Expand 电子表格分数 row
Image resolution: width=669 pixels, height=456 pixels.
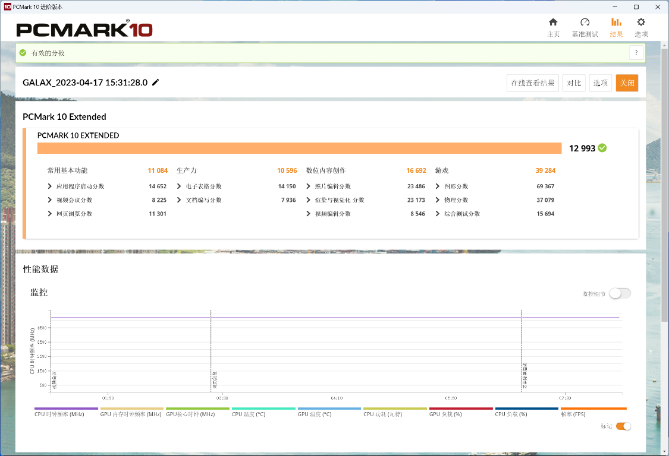[x=199, y=186]
